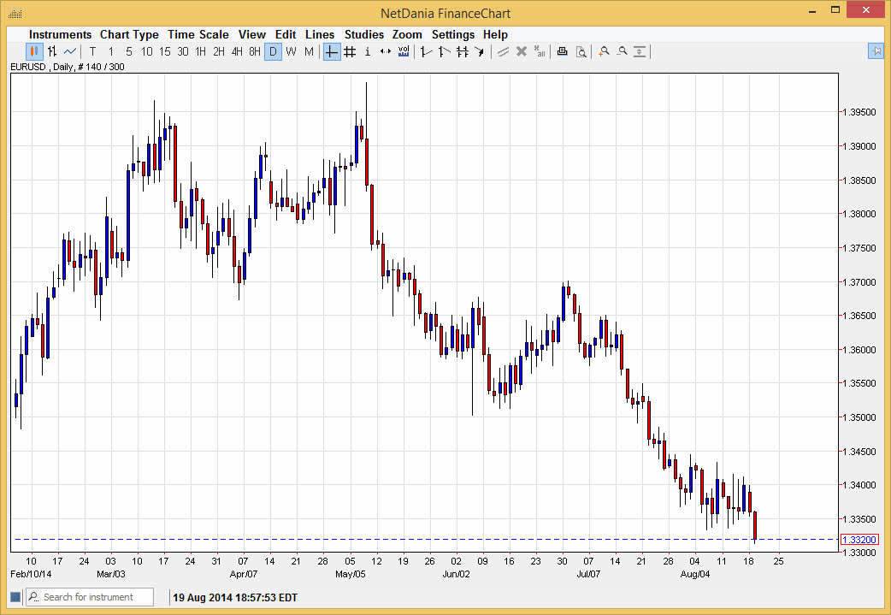891x615 pixels.
Task: Open the volume study icon
Action: [403, 51]
